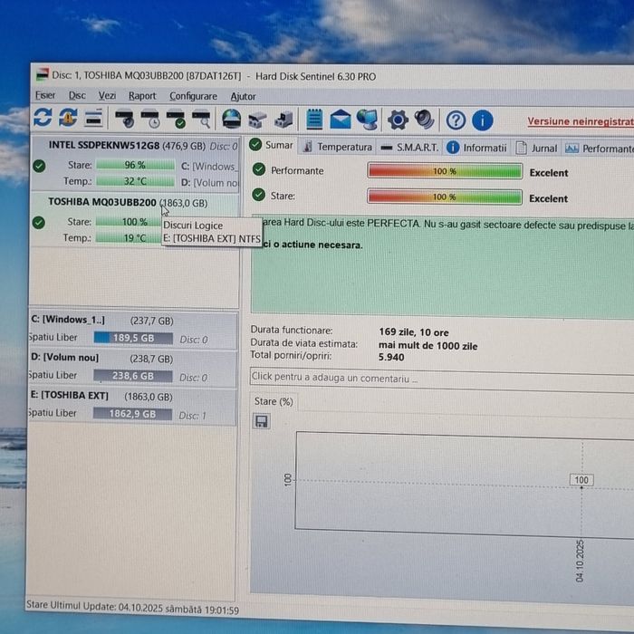Viewport: 634px width, 634px height.
Task: Open the Fisier menu
Action: coord(45,95)
